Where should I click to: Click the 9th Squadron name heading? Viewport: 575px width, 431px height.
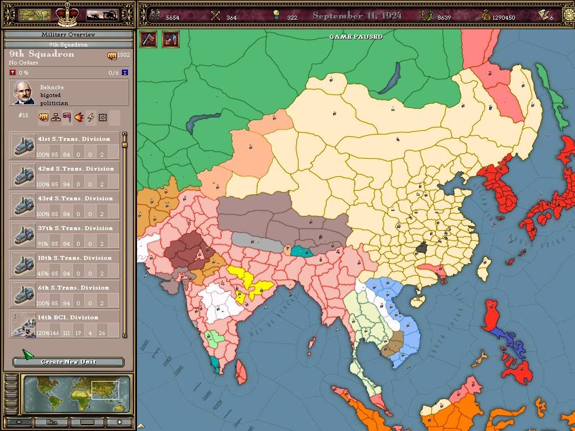[x=42, y=54]
